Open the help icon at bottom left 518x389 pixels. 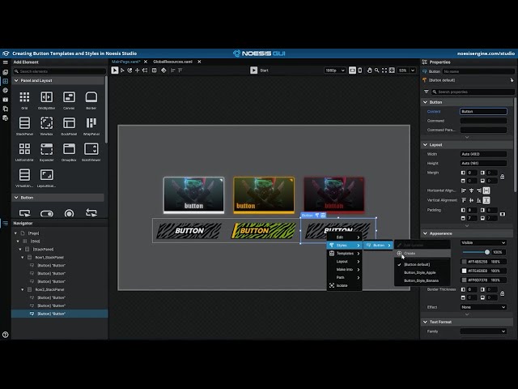click(x=6, y=335)
